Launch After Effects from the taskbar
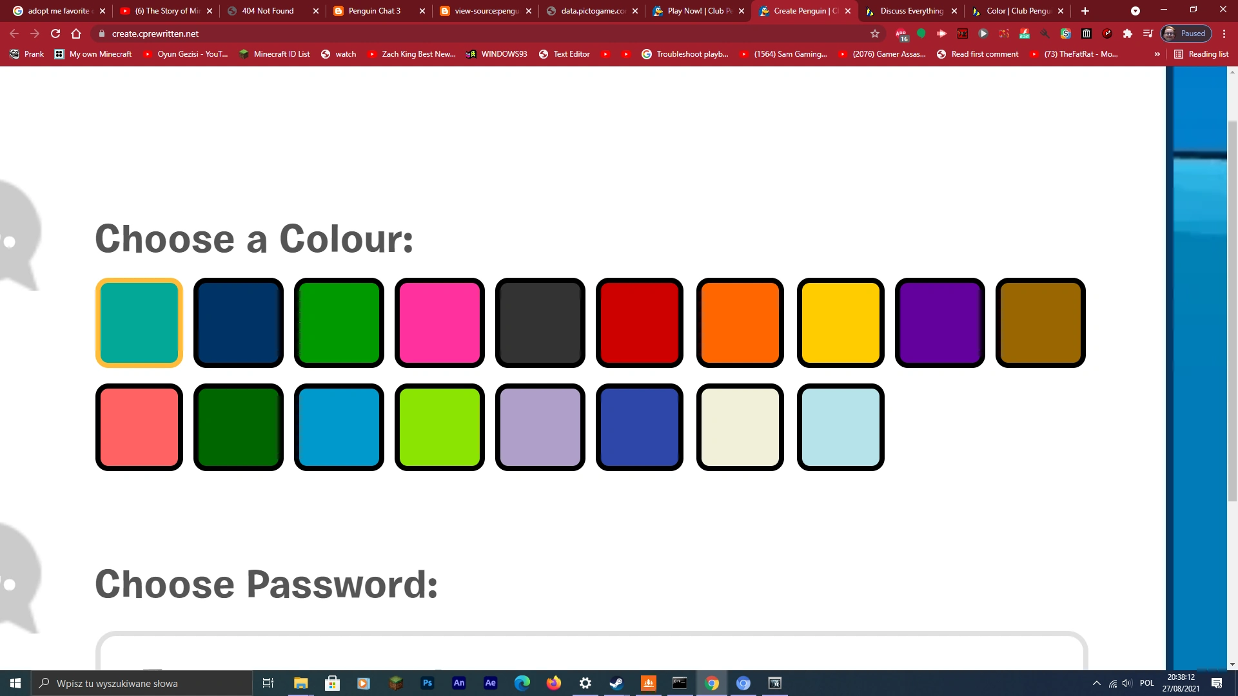 [x=491, y=683]
